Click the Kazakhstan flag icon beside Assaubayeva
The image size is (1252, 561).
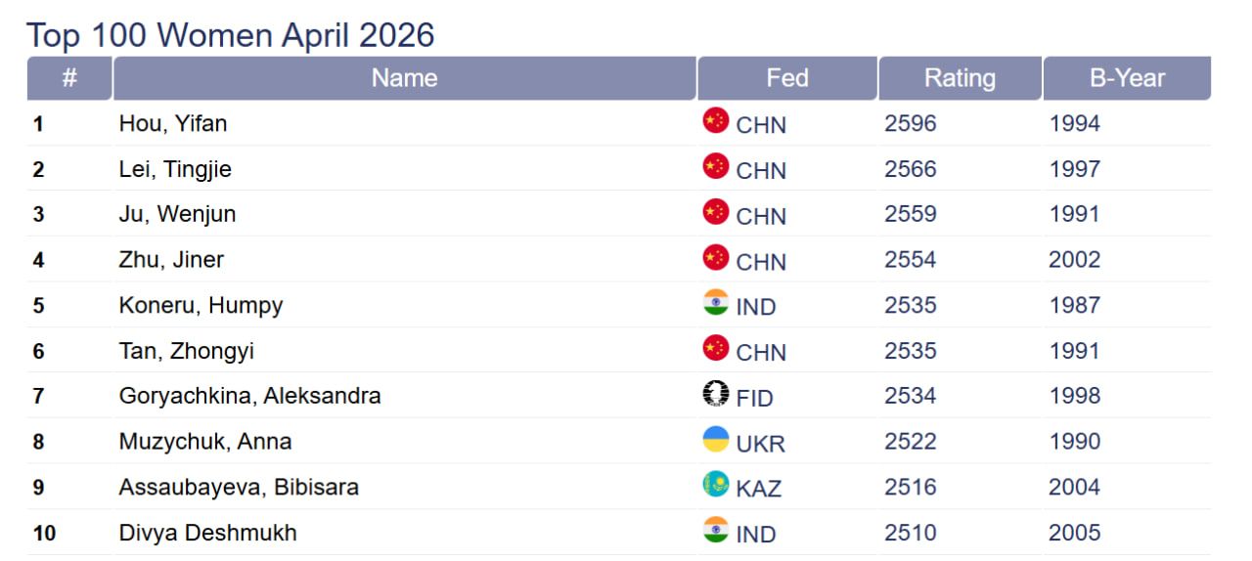(x=716, y=485)
